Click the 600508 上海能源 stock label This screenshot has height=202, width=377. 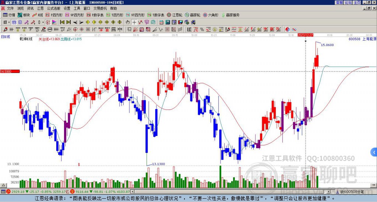pos(363,39)
